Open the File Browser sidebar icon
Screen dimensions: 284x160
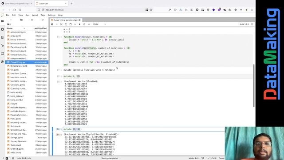coord(2,21)
